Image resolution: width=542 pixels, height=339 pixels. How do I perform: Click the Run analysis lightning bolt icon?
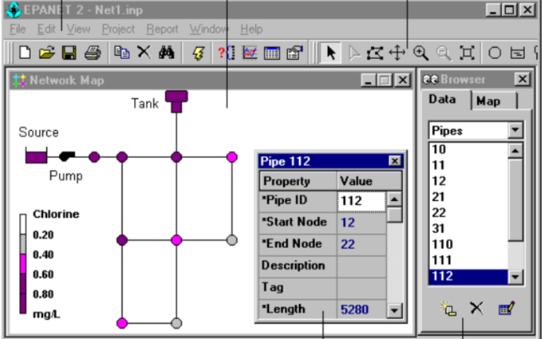(x=198, y=53)
